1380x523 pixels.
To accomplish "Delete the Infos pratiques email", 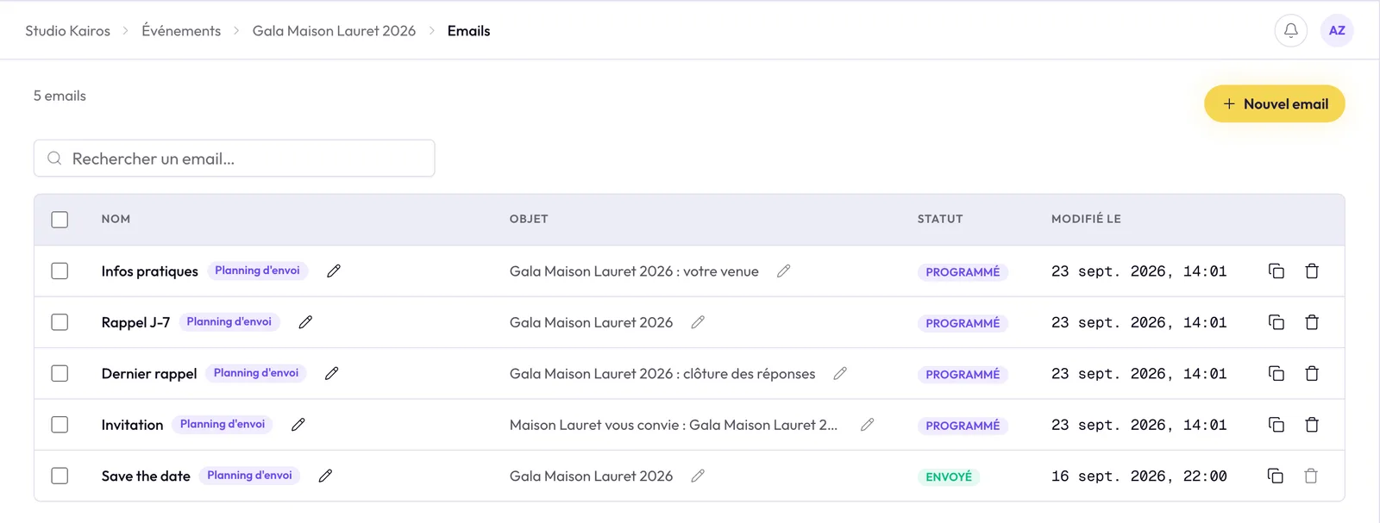I will (x=1312, y=271).
